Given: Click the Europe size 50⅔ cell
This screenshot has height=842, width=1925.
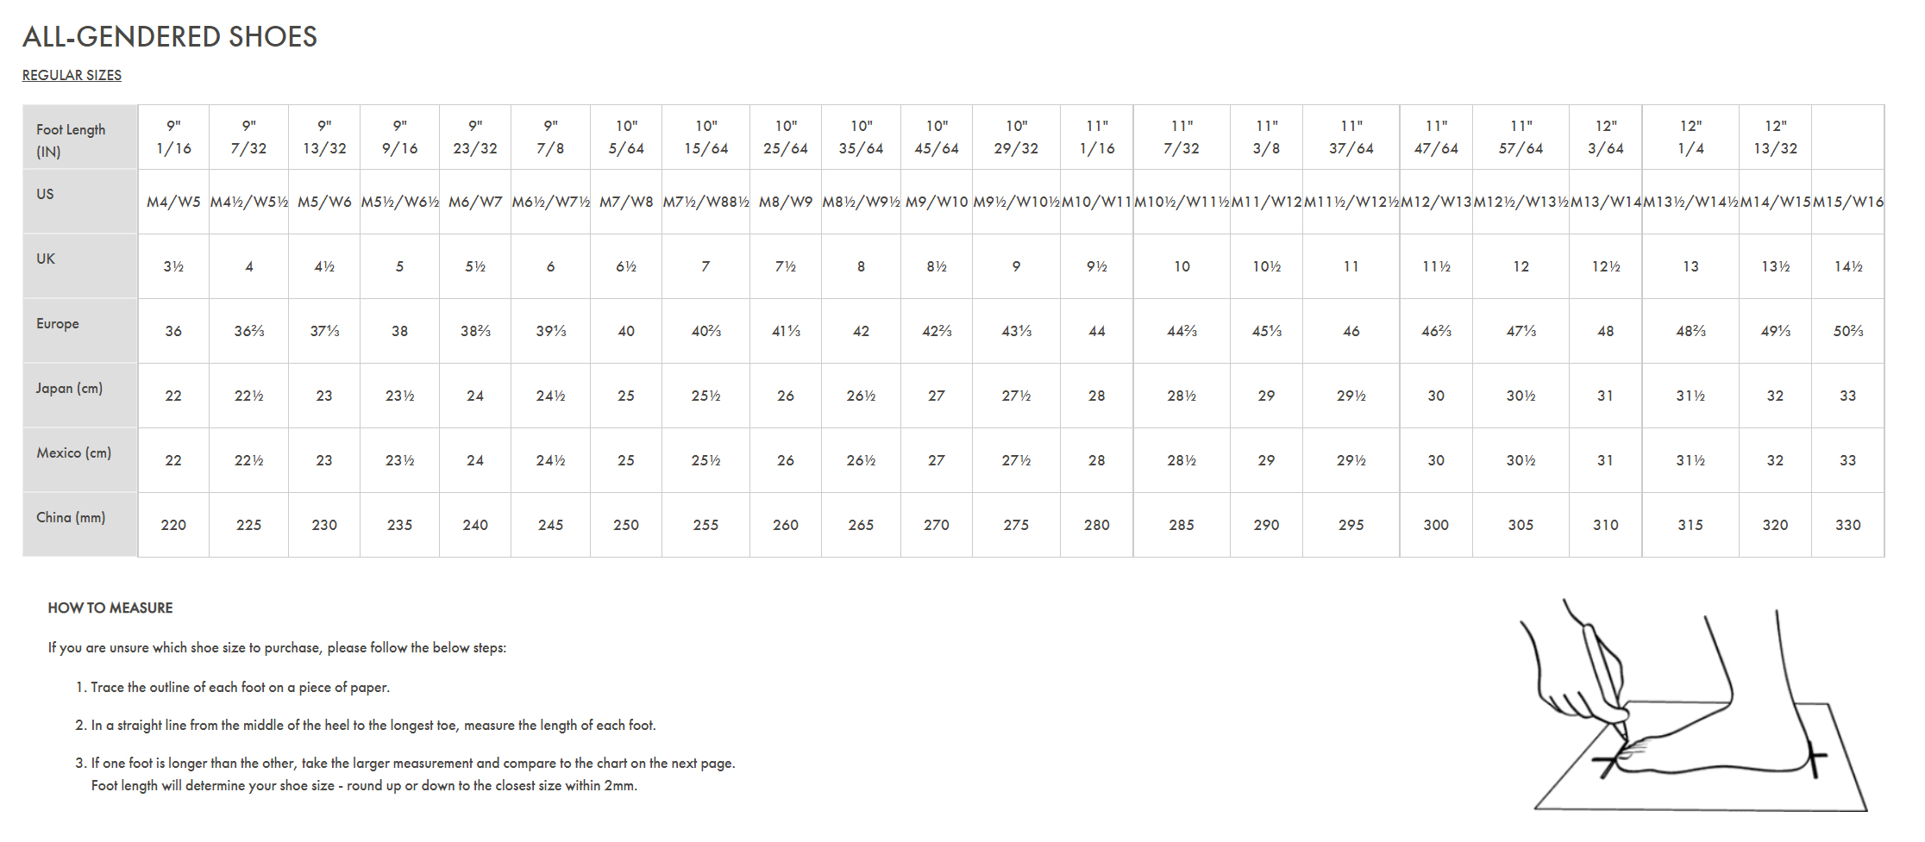Looking at the screenshot, I should click(1847, 331).
